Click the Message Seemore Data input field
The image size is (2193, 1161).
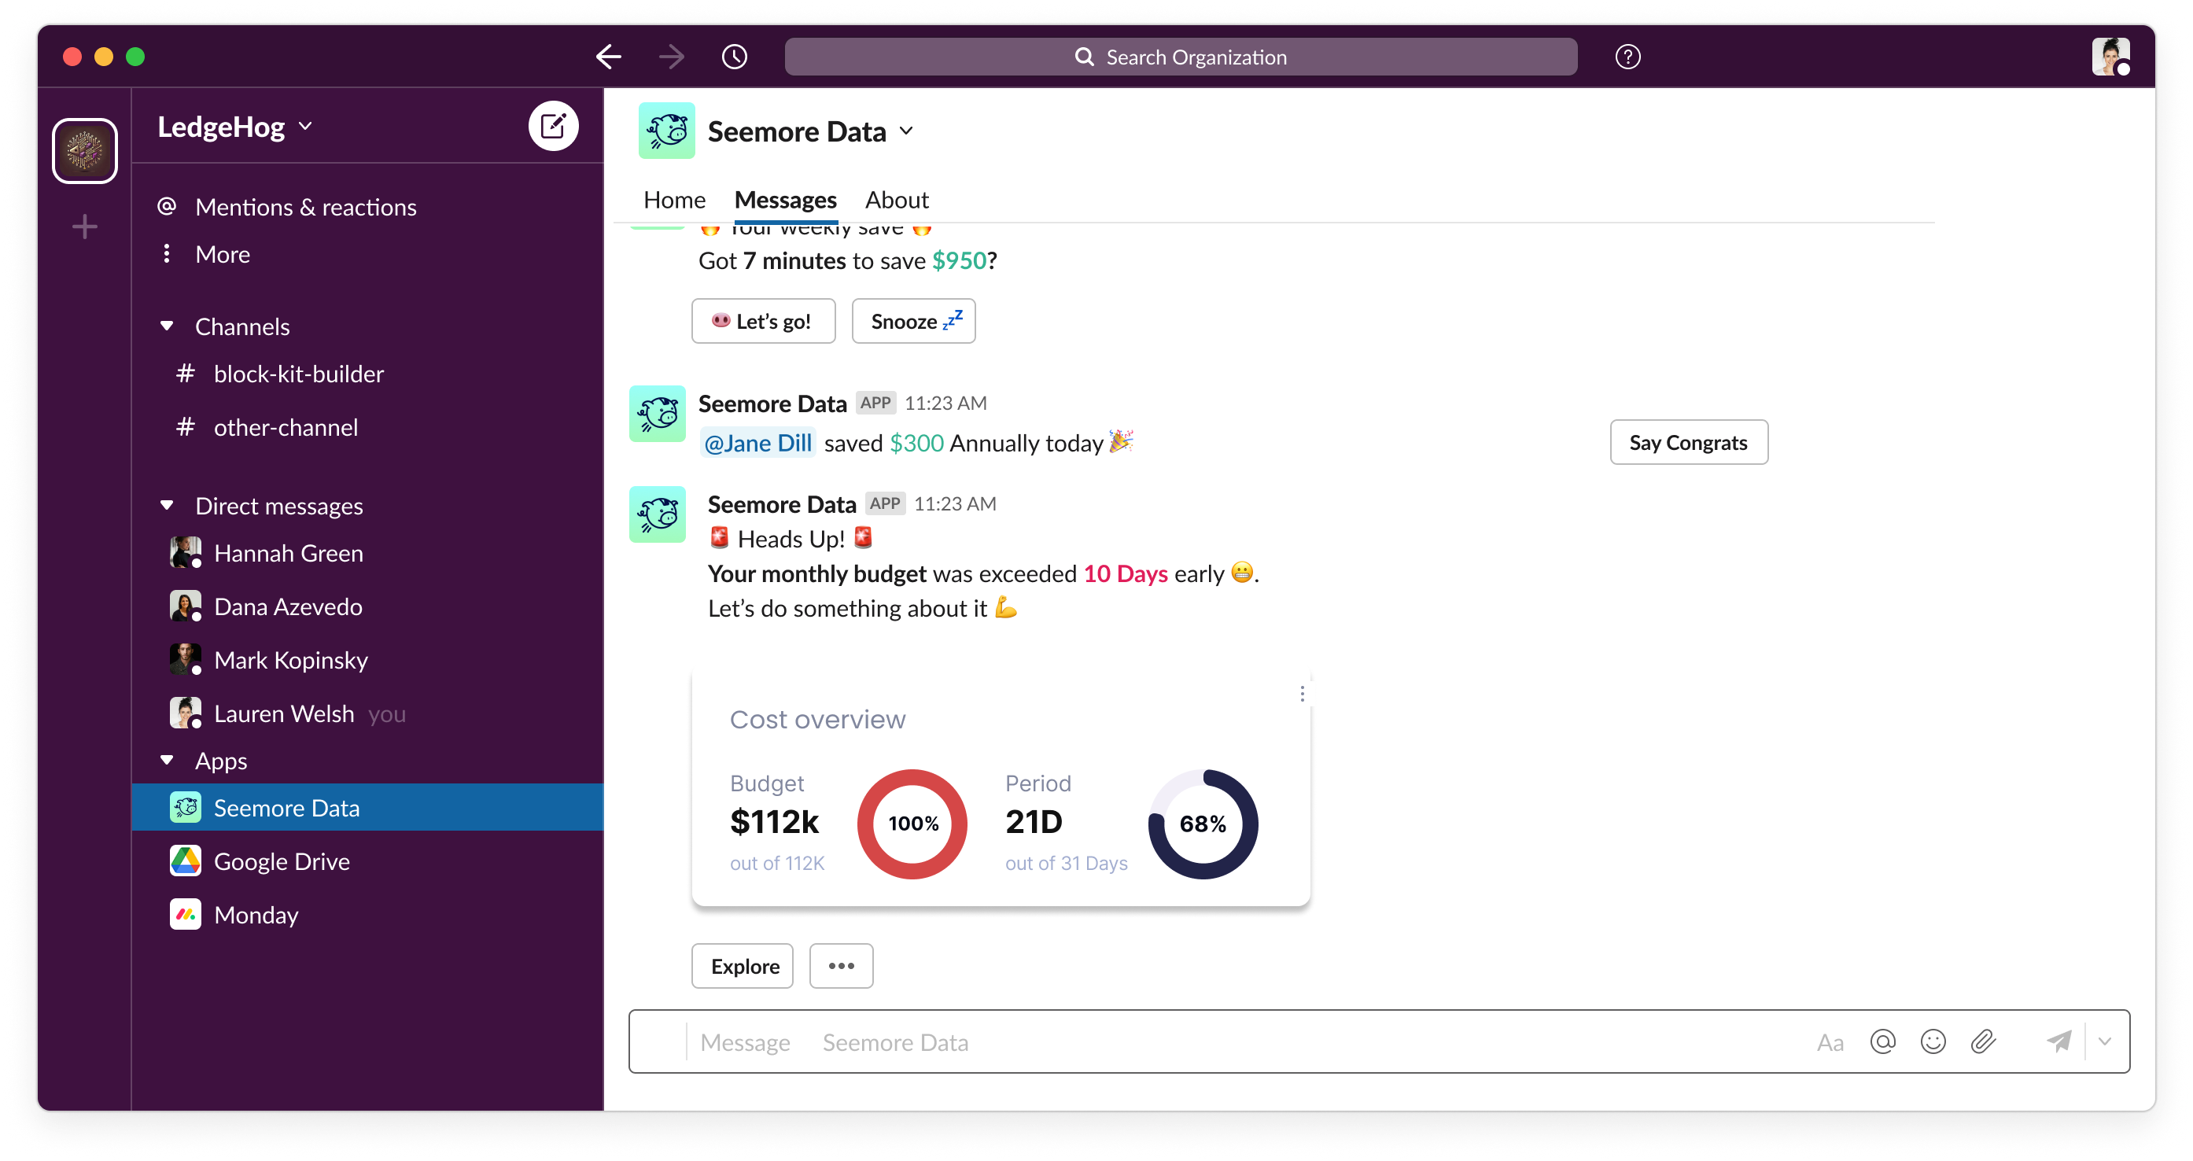[1243, 1041]
